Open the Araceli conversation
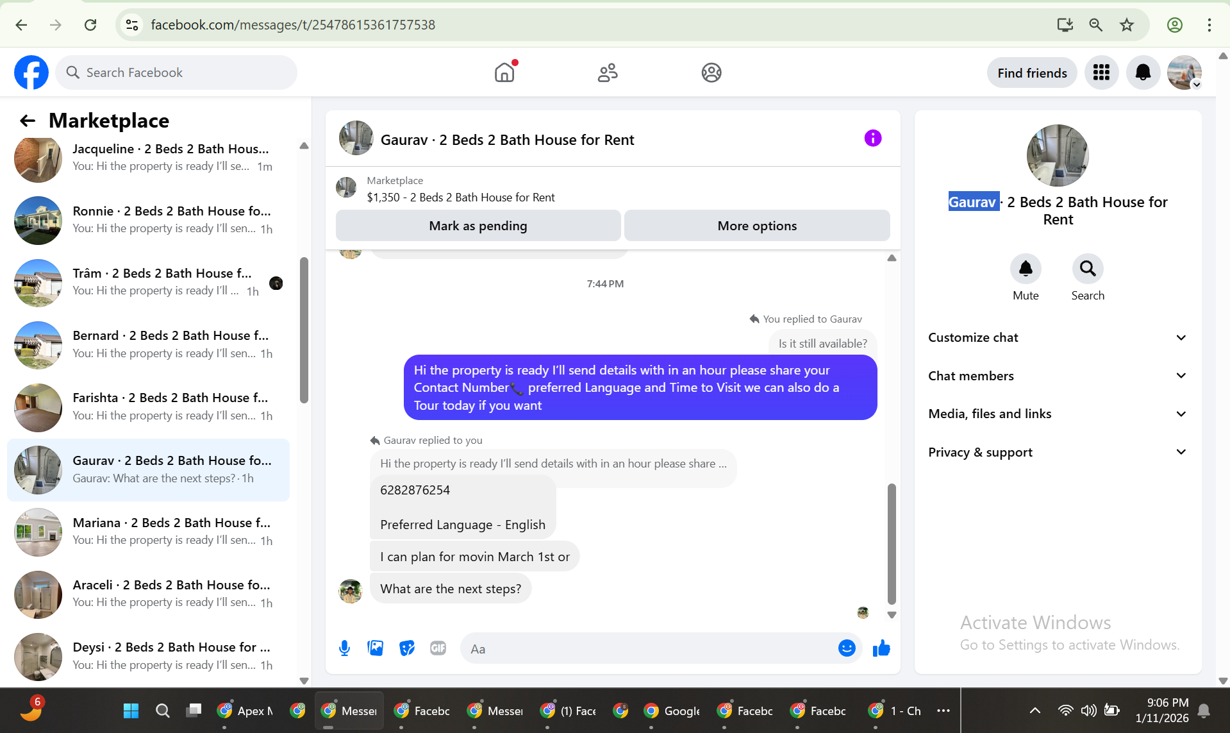Image resolution: width=1230 pixels, height=733 pixels. [149, 594]
